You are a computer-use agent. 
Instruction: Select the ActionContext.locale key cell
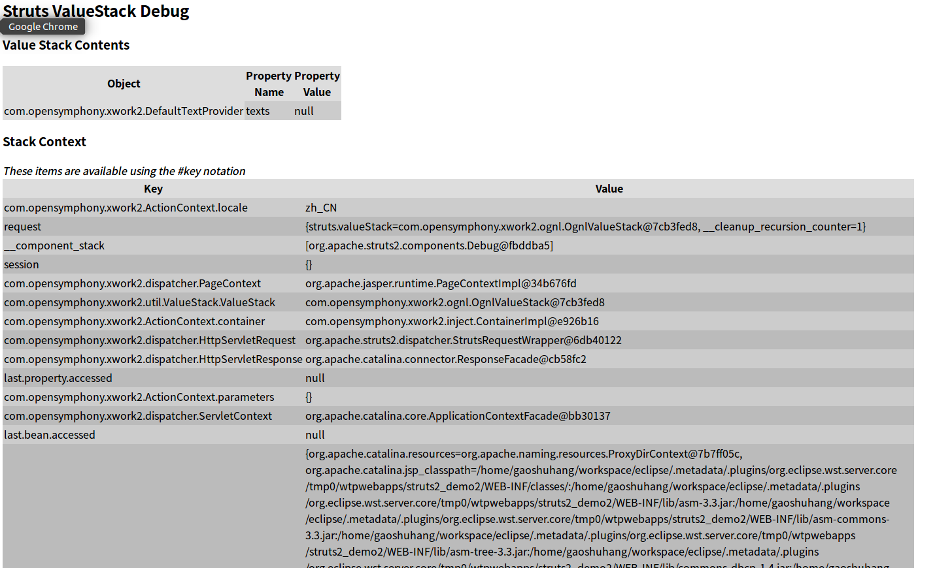(x=153, y=208)
